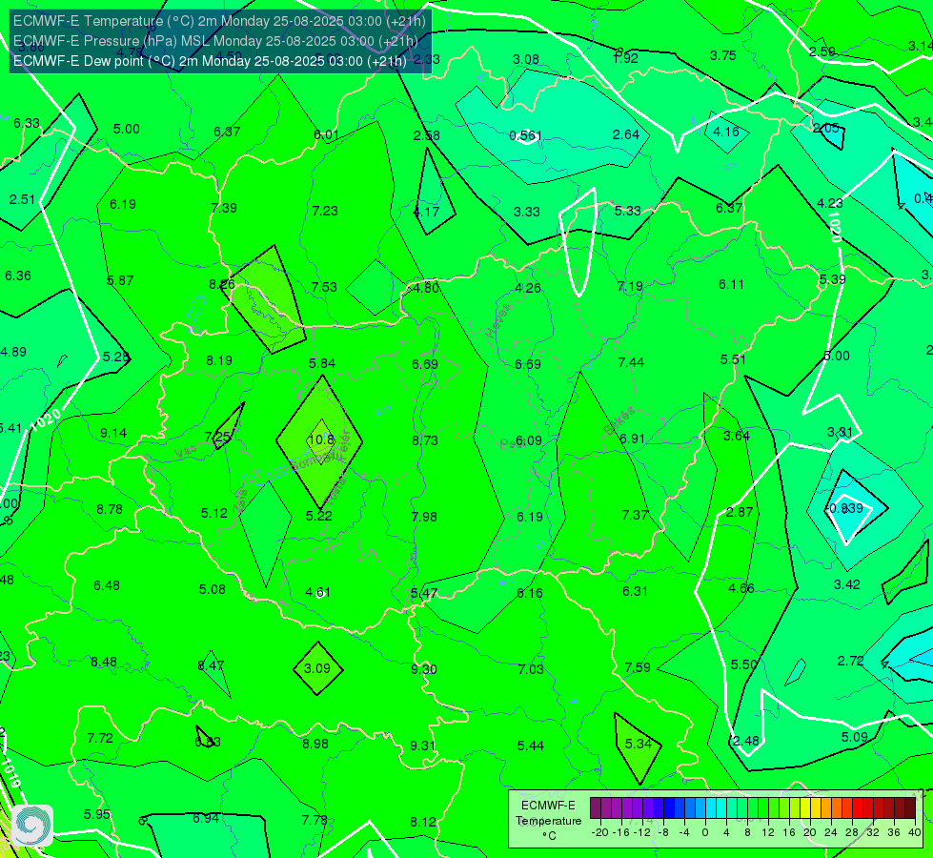
Task: Open the swirl logo icon at the map corner
Action: pyautogui.click(x=32, y=826)
